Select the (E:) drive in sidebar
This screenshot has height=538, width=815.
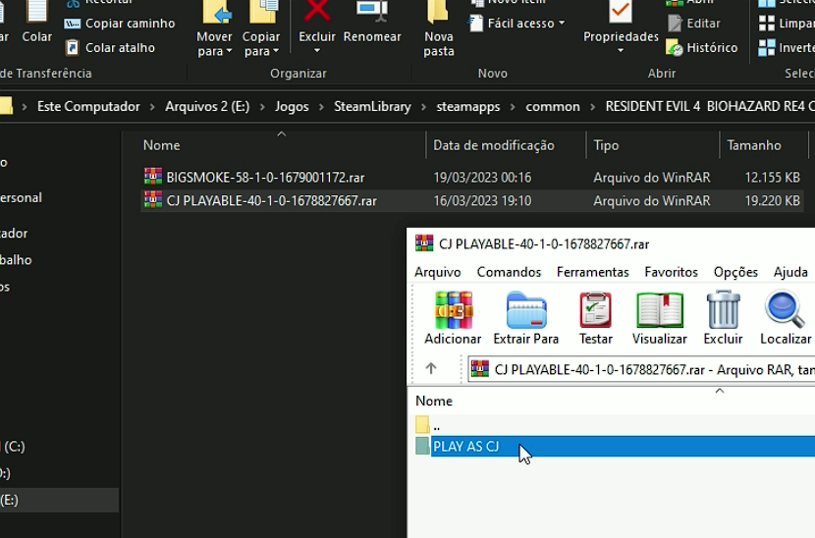coord(58,500)
